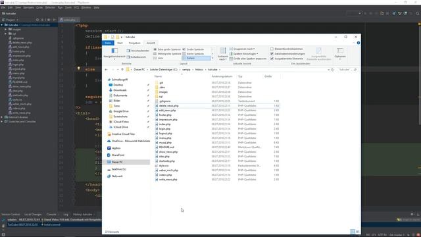This screenshot has width=421, height=237.
Task: Collapse the 'tutcube' root in the Project tree
Action: [2, 25]
